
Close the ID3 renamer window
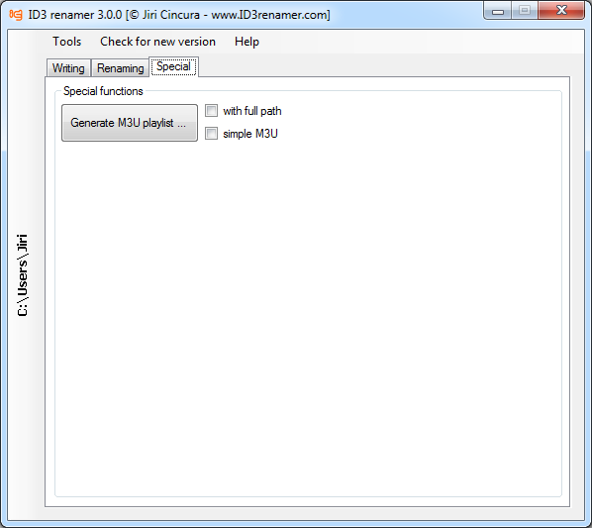(x=561, y=11)
